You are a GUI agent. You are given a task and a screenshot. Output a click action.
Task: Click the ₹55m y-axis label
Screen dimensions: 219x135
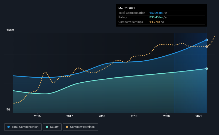point(10,30)
